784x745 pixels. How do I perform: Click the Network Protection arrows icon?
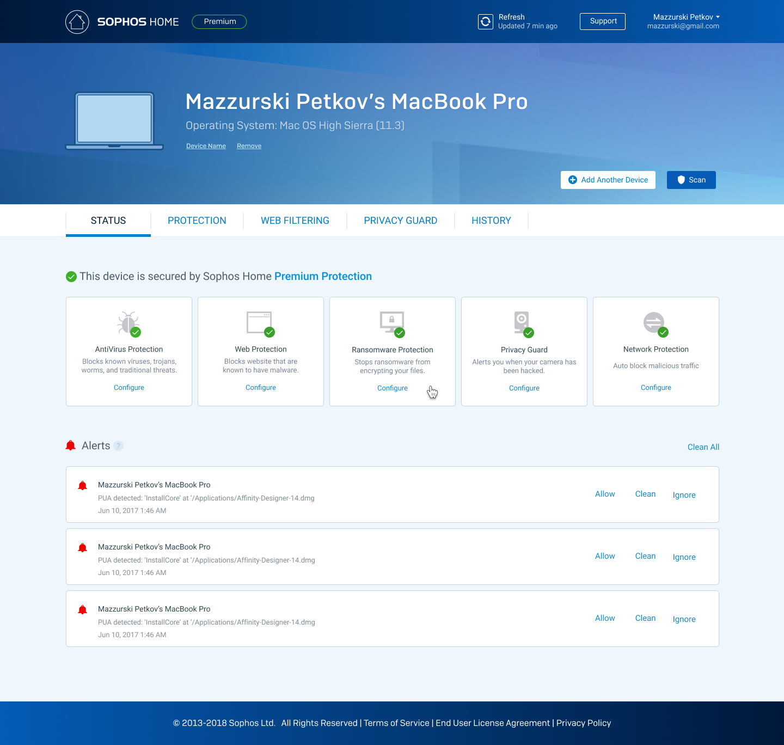pos(656,324)
